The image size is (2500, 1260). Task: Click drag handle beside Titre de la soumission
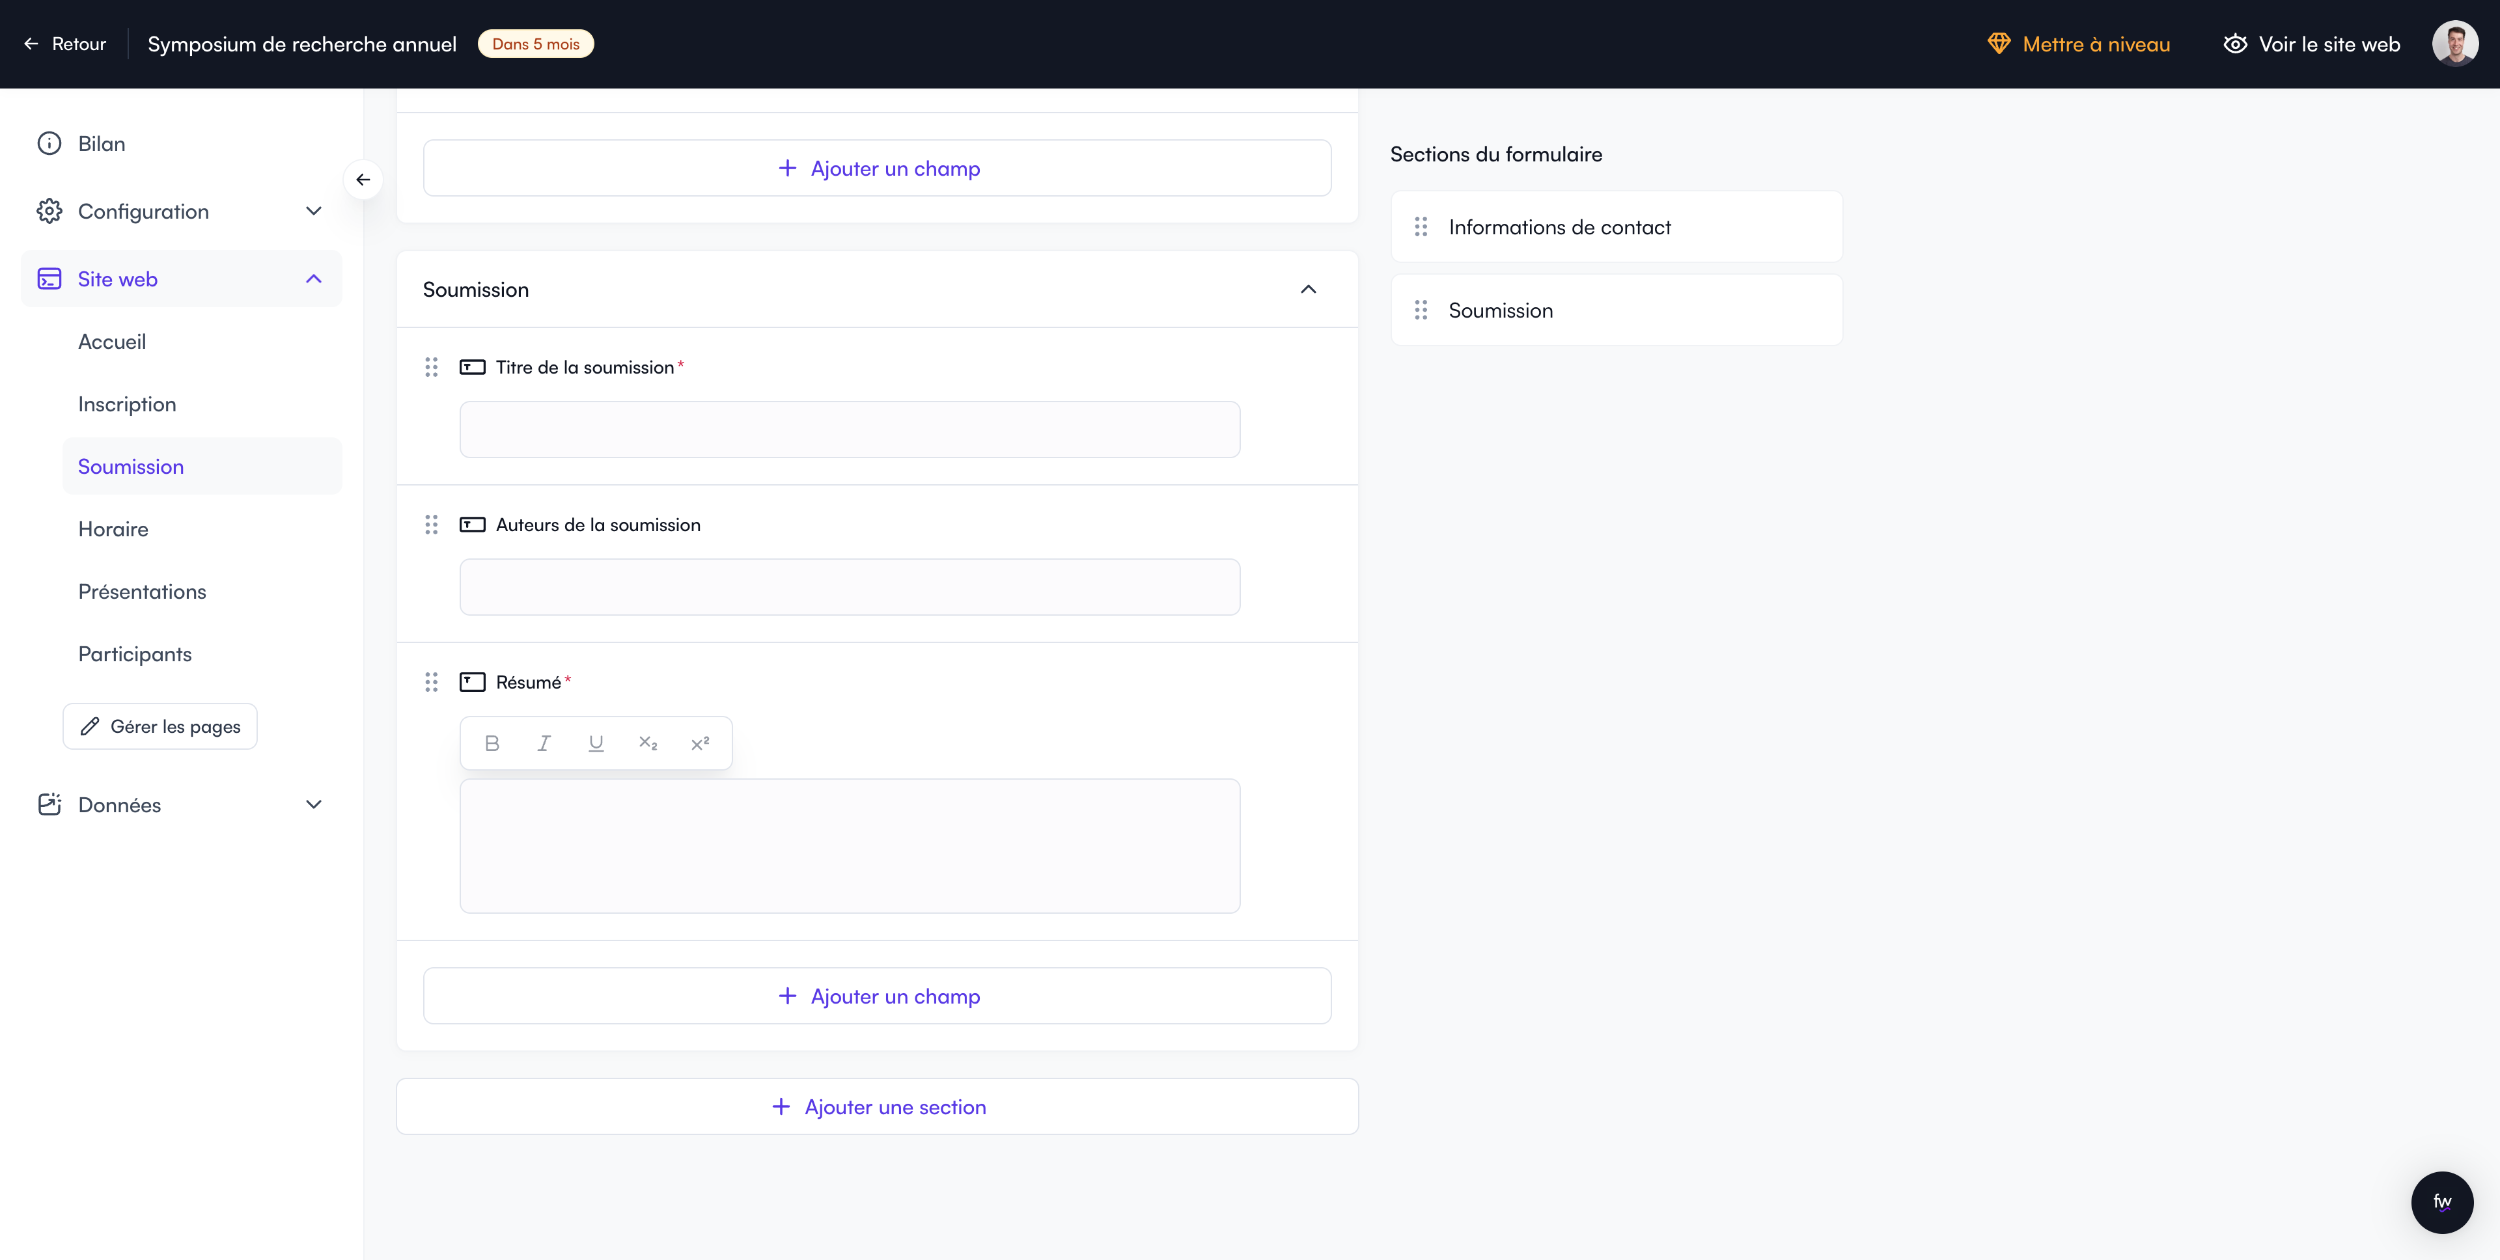pyautogui.click(x=432, y=368)
